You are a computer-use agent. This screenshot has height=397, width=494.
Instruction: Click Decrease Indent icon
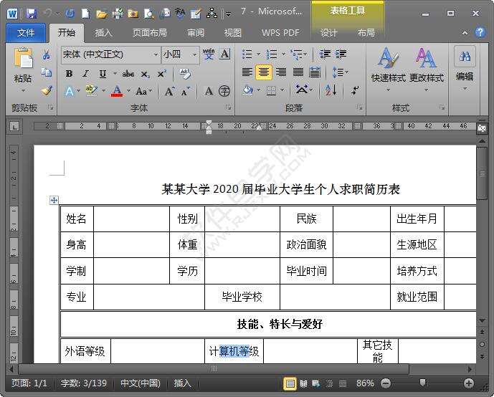pos(325,54)
